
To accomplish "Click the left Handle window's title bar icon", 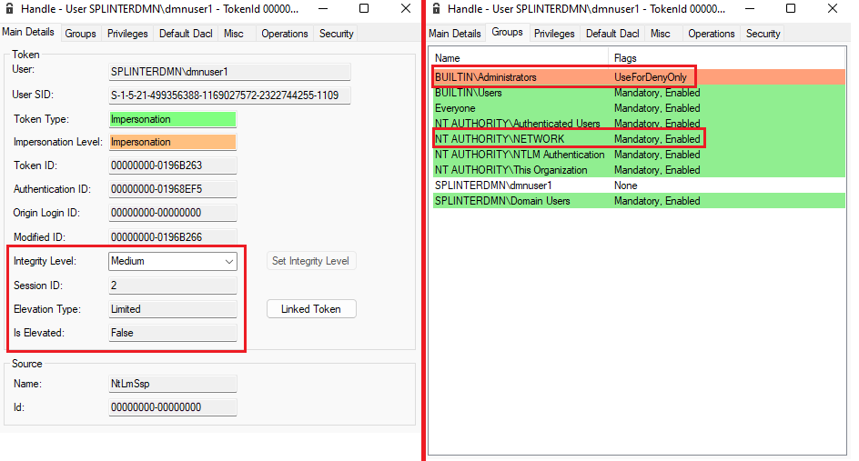I will 10,8.
